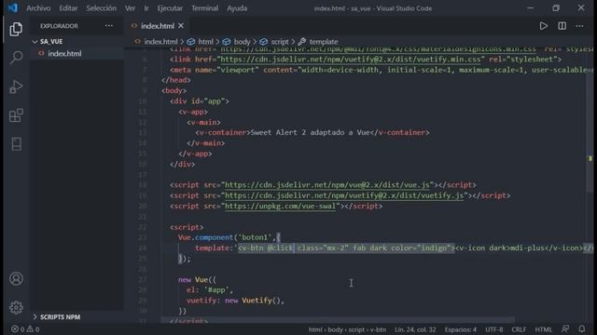Screen dimensions: 597x335
Task: Click the <div id="app"> line
Action: pyautogui.click(x=200, y=101)
